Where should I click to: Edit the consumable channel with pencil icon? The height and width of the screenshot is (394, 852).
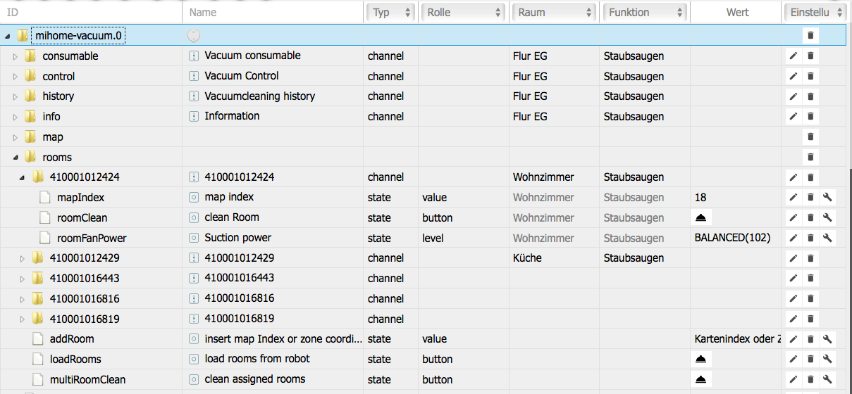[x=793, y=56]
